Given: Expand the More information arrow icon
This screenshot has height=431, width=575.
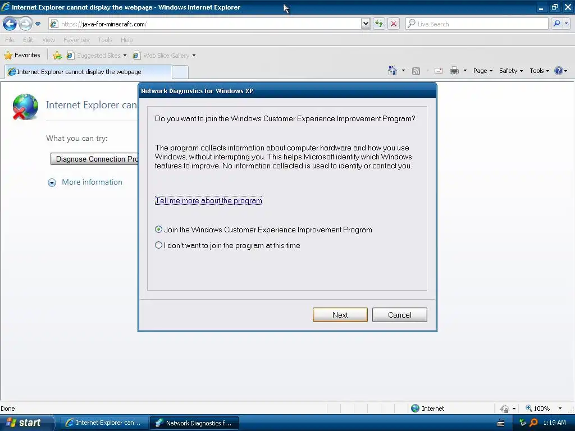Looking at the screenshot, I should (52, 182).
